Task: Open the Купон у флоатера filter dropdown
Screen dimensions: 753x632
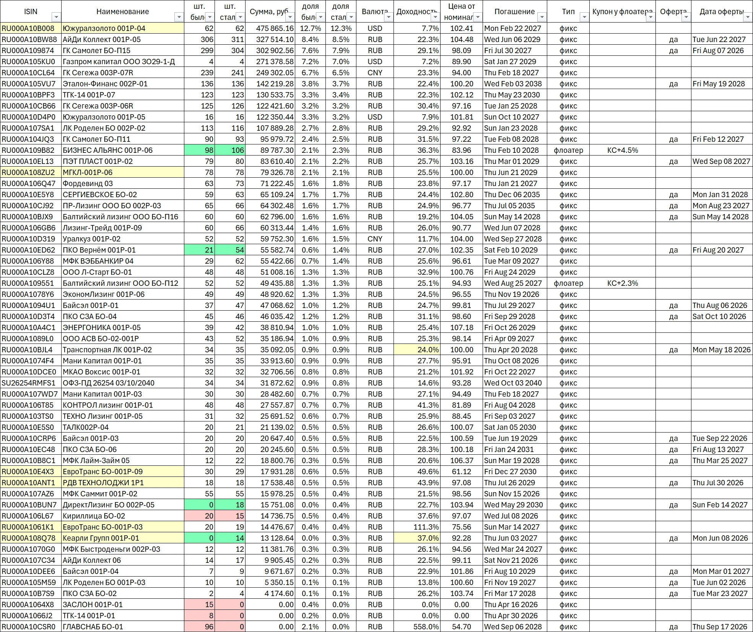Action: tap(651, 17)
